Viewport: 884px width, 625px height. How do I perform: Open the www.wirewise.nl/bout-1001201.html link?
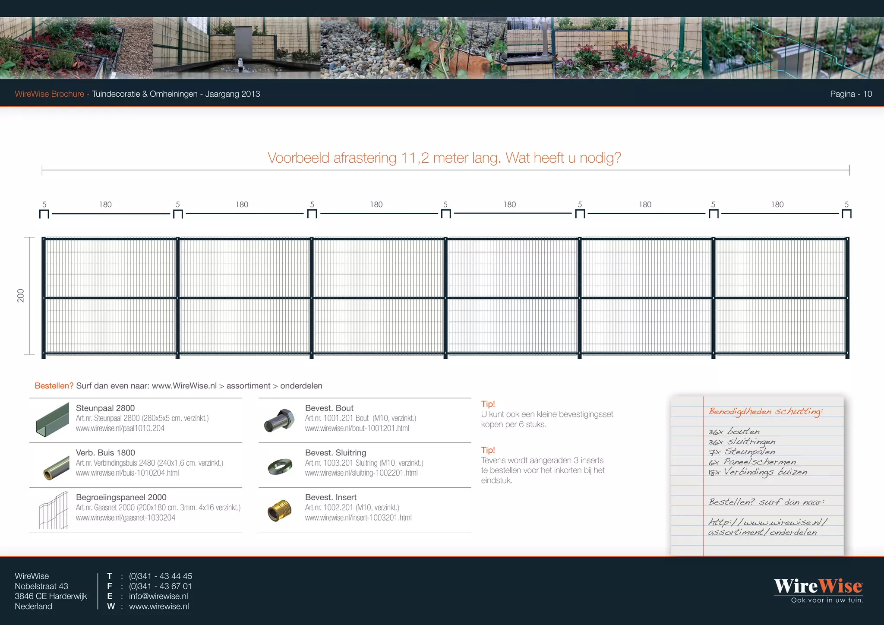tap(357, 429)
